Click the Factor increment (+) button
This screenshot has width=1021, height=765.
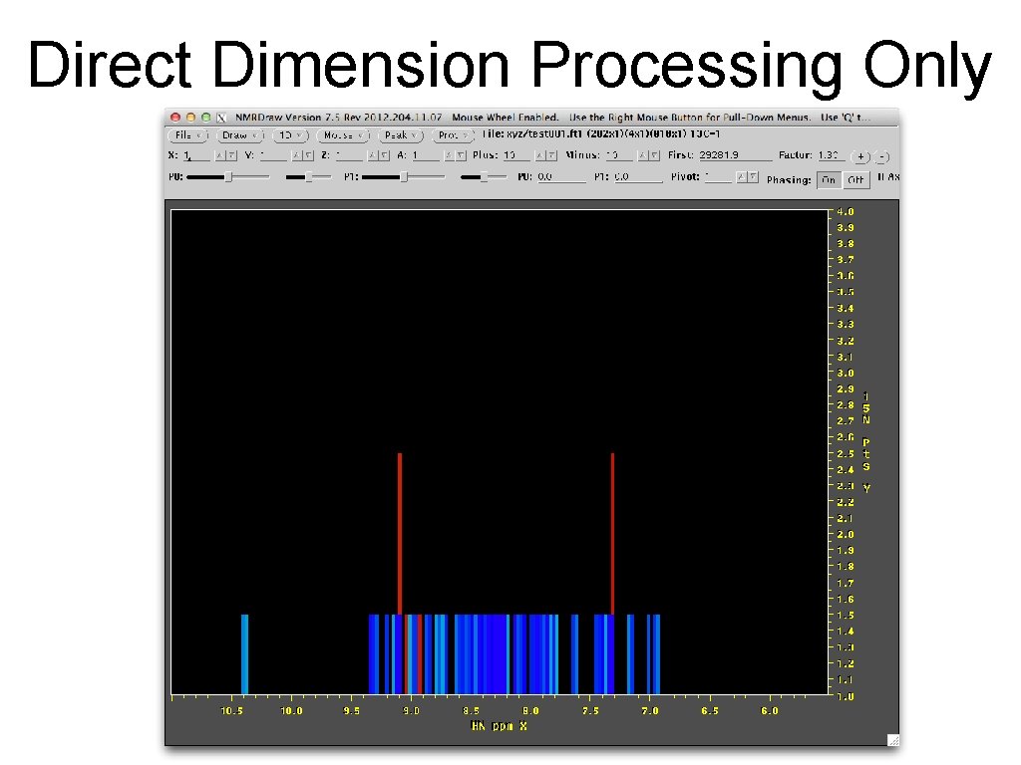[x=860, y=156]
